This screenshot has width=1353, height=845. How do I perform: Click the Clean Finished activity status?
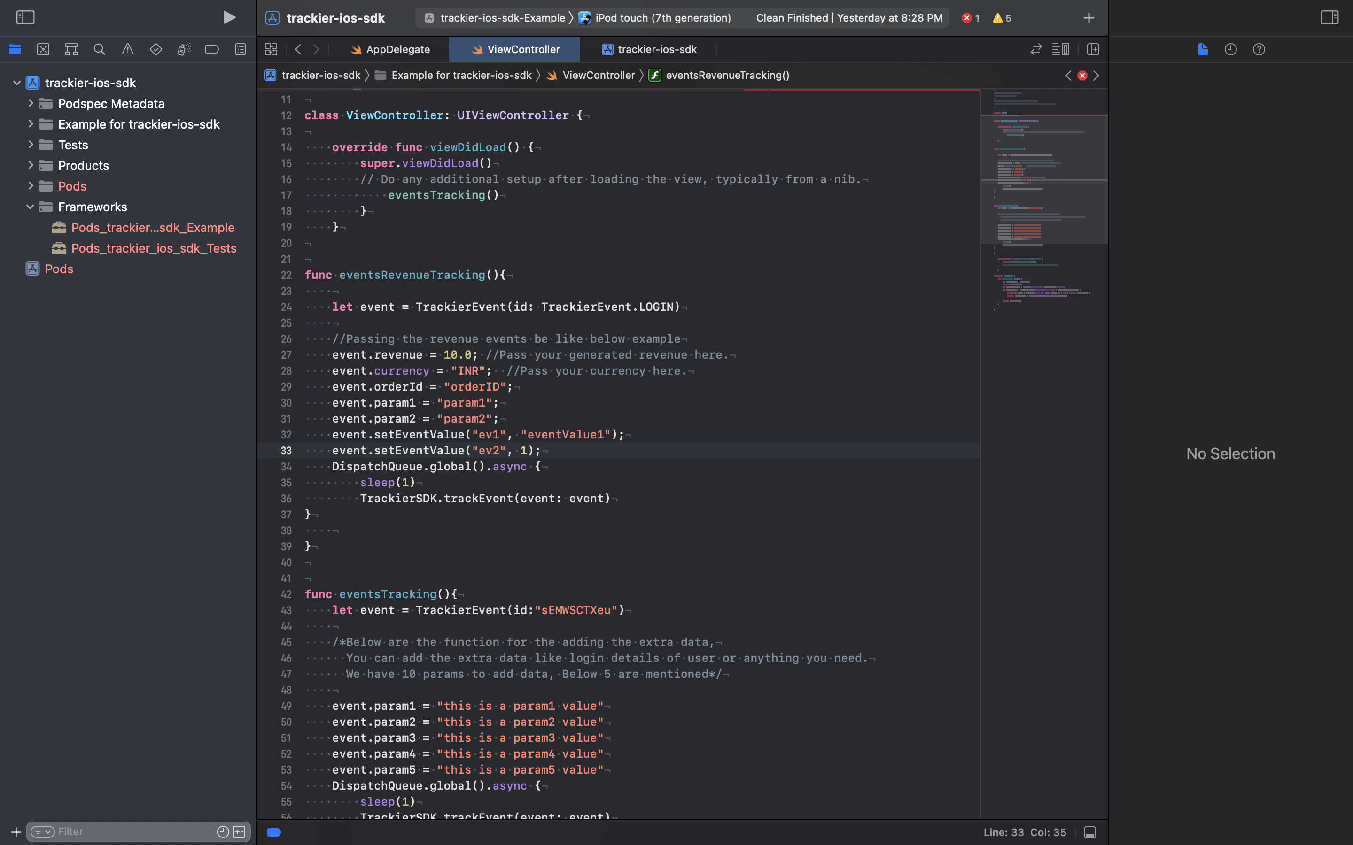(x=849, y=18)
